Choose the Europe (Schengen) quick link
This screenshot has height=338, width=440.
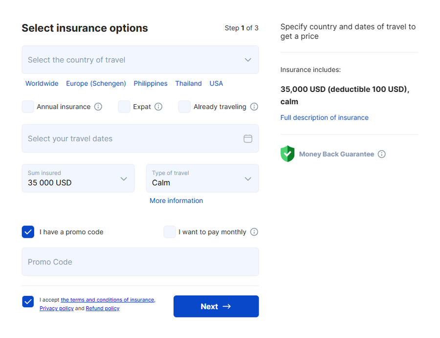(x=96, y=84)
